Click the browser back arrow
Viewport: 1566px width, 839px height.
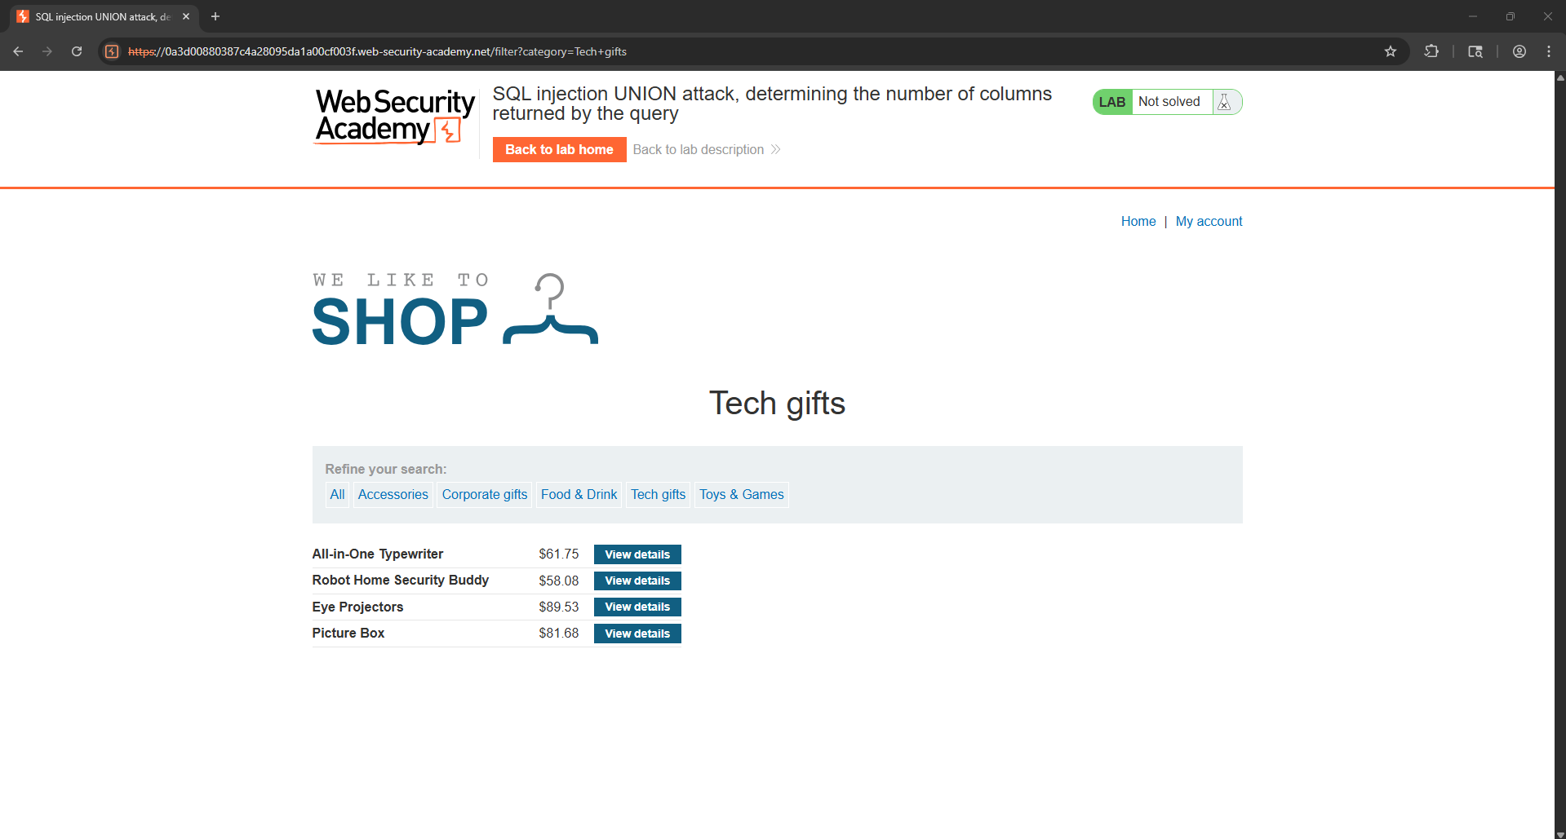pos(18,51)
